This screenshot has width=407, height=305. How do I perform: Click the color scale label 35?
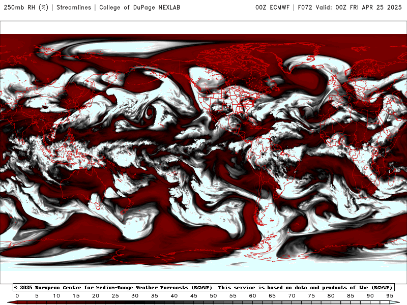coord(155,296)
